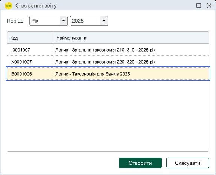
Task: Open the period type dropdown showing Рік
Action: (x=48, y=21)
